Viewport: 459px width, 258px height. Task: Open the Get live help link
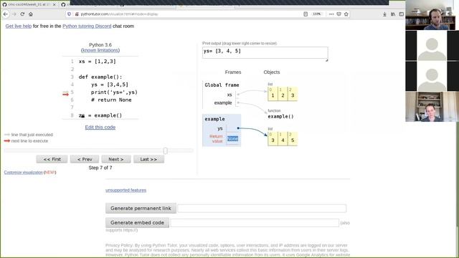tap(19, 26)
